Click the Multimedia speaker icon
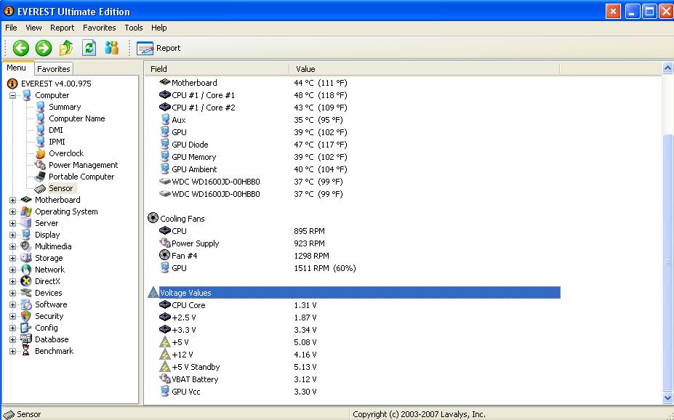The image size is (674, 420). (26, 246)
